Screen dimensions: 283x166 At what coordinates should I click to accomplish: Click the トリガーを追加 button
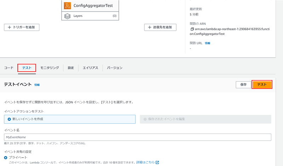coord(22,27)
